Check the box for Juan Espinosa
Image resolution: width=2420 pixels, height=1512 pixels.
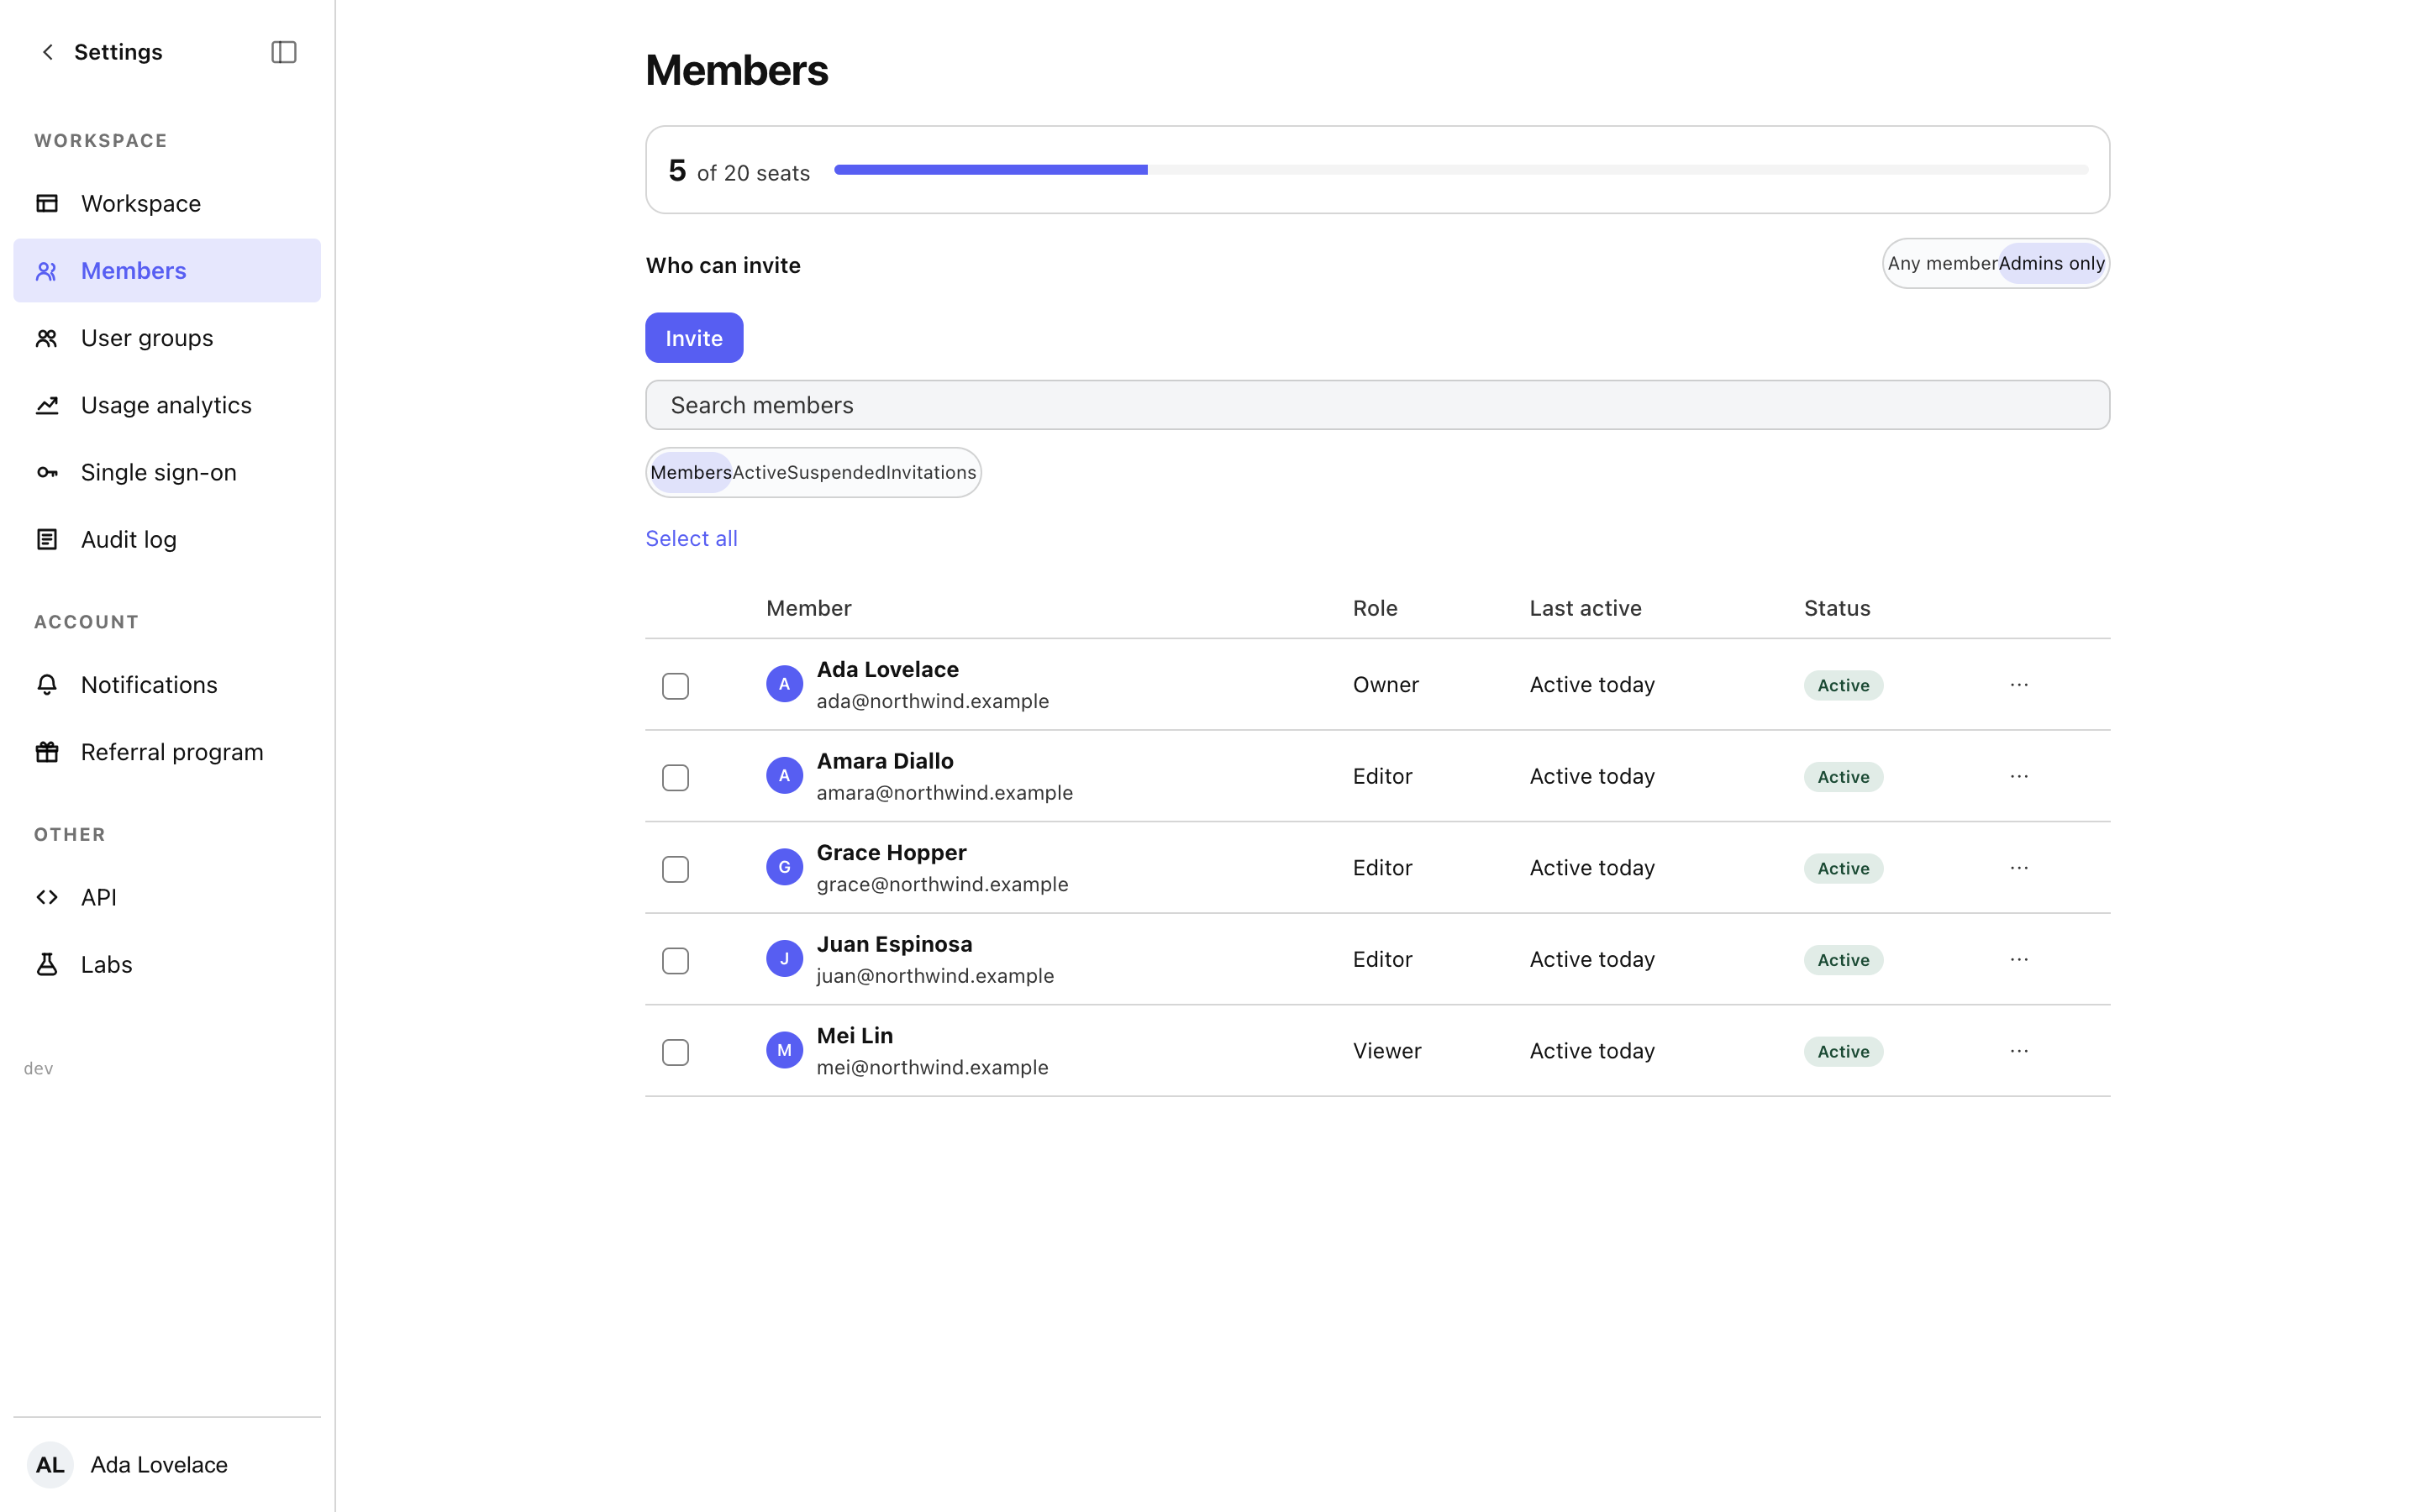(x=675, y=960)
